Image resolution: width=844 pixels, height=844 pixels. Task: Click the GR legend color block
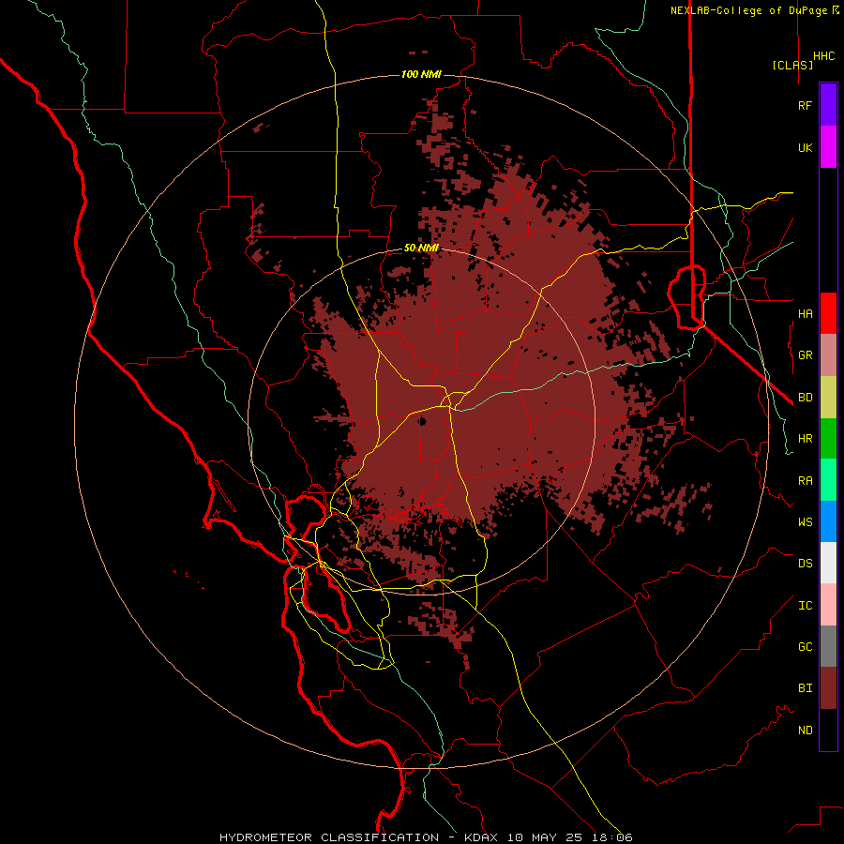(828, 355)
